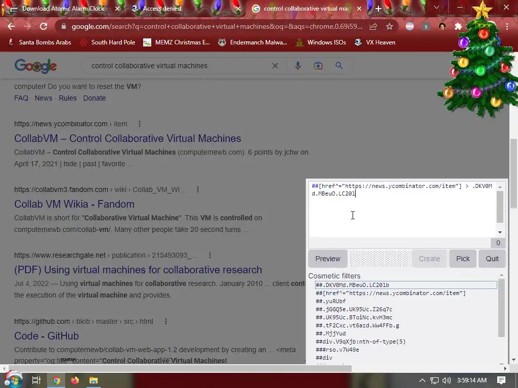
Task: Click the page horizontal scrollbar thumb
Action: click(181, 368)
